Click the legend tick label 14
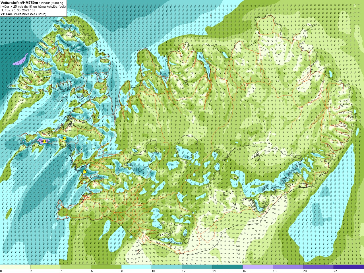 pyautogui.click(x=214, y=271)
